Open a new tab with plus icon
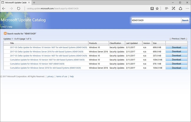The width and height of the screenshot is (191, 122). click(x=34, y=2)
